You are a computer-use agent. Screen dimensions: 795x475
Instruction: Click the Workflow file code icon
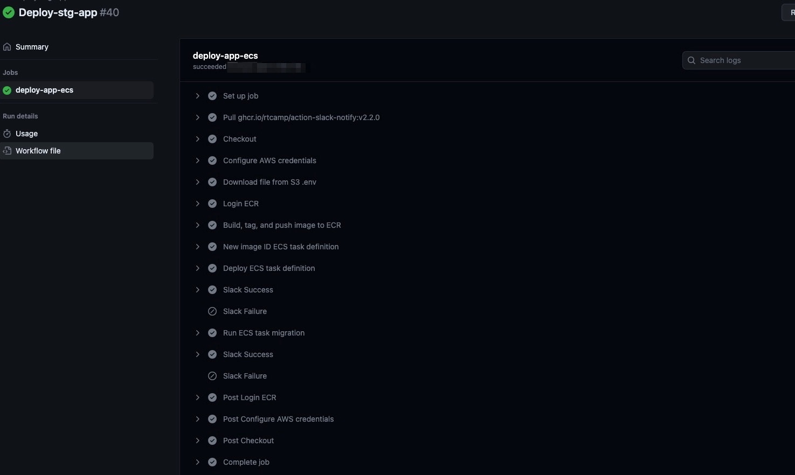tap(7, 151)
